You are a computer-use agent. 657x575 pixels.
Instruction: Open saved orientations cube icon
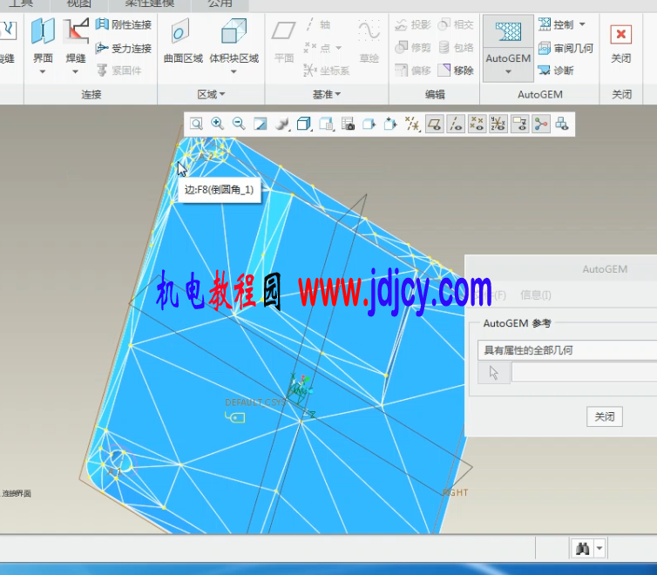point(304,124)
